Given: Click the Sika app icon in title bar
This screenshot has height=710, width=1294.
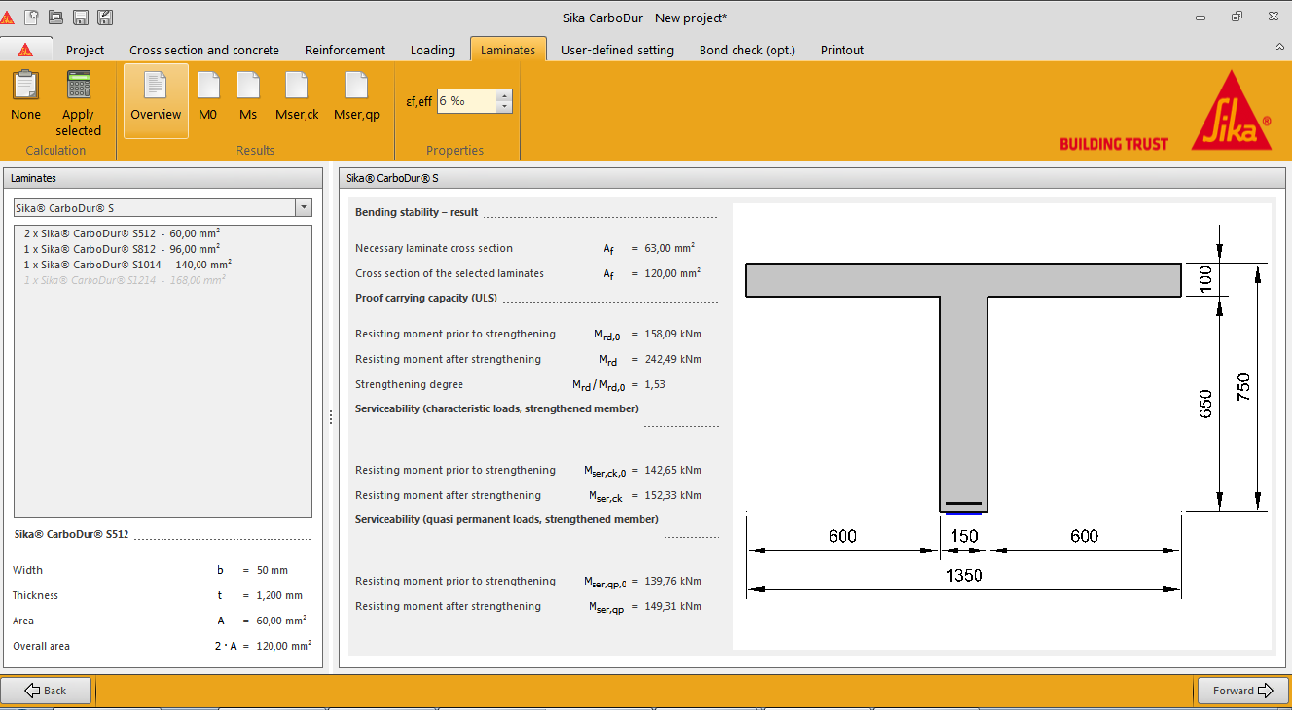Looking at the screenshot, I should 8,17.
